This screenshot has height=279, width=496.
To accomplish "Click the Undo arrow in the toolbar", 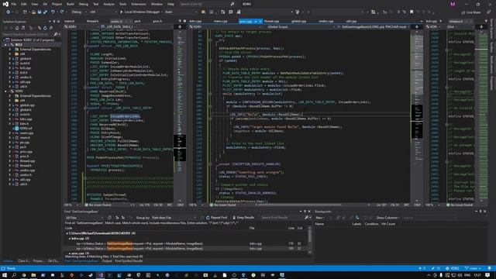I will coord(53,12).
